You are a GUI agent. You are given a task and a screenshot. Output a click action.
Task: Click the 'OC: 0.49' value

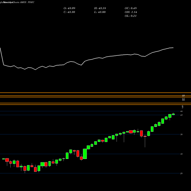click(x=131, y=8)
